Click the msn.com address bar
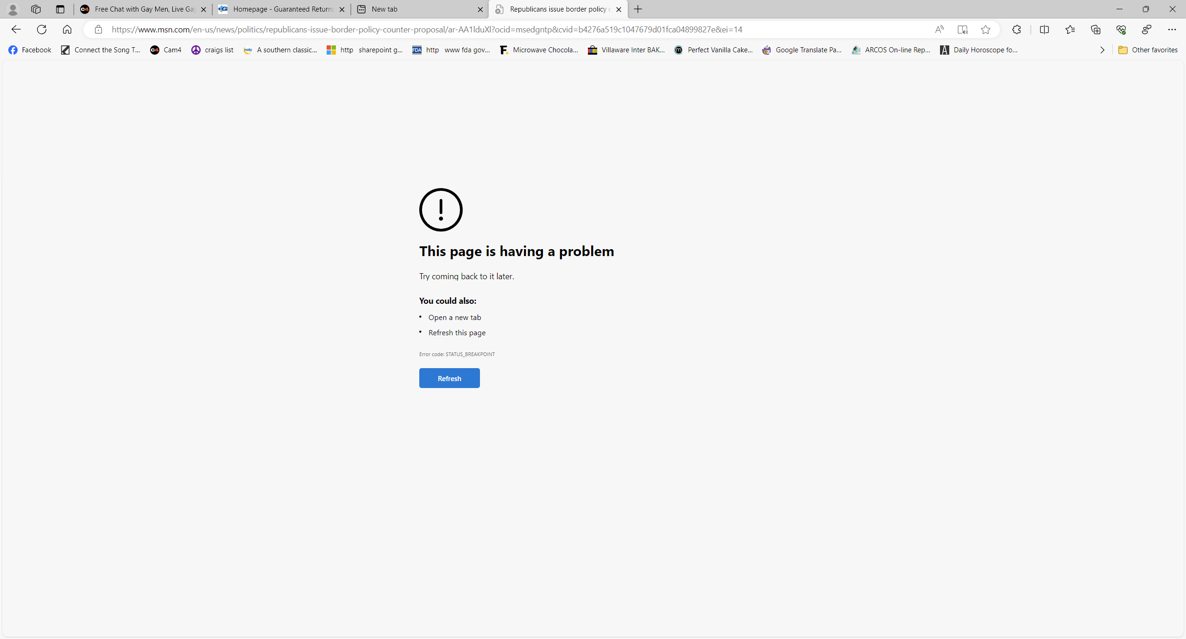 (x=426, y=30)
